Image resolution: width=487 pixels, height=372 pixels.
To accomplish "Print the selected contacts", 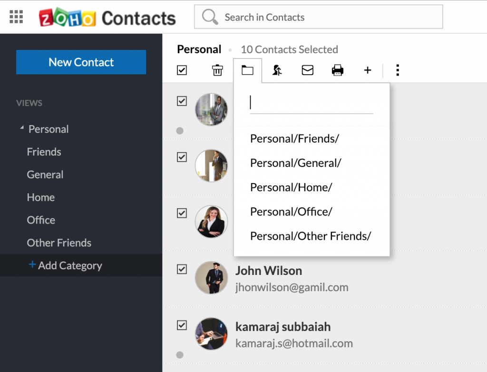I will click(x=338, y=70).
